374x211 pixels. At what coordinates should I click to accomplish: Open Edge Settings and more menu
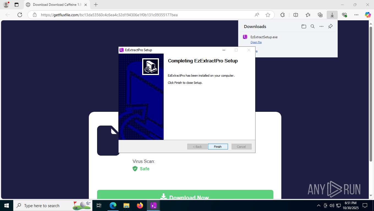[356, 15]
